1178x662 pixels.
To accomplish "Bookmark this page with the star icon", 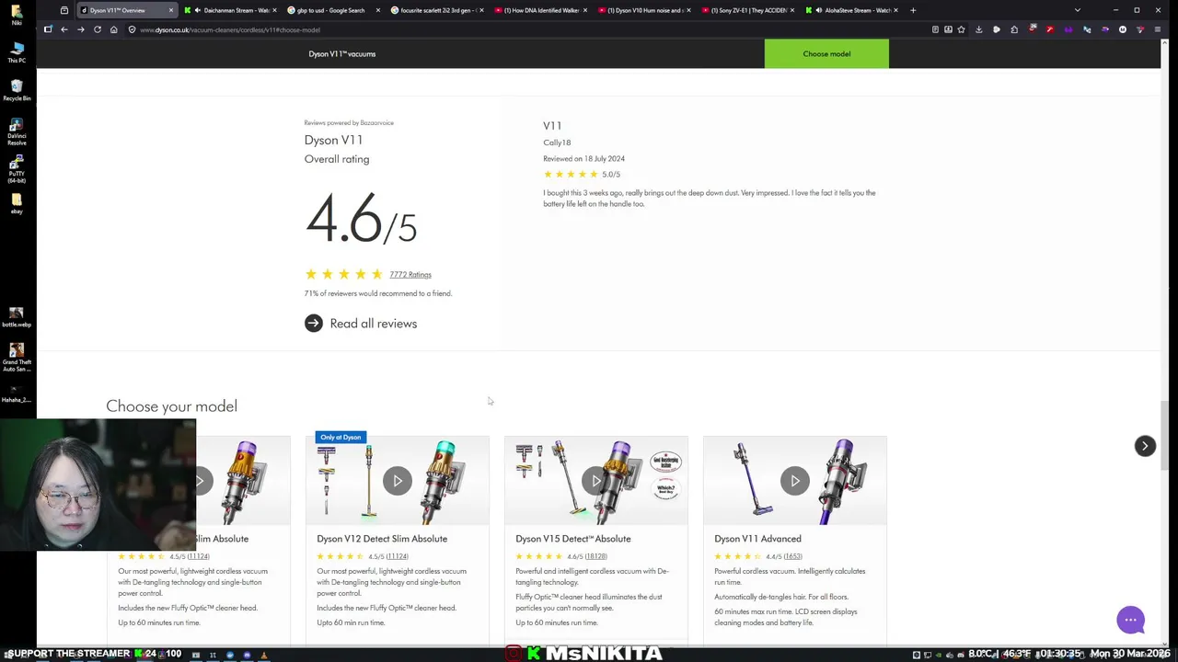I will point(961,29).
